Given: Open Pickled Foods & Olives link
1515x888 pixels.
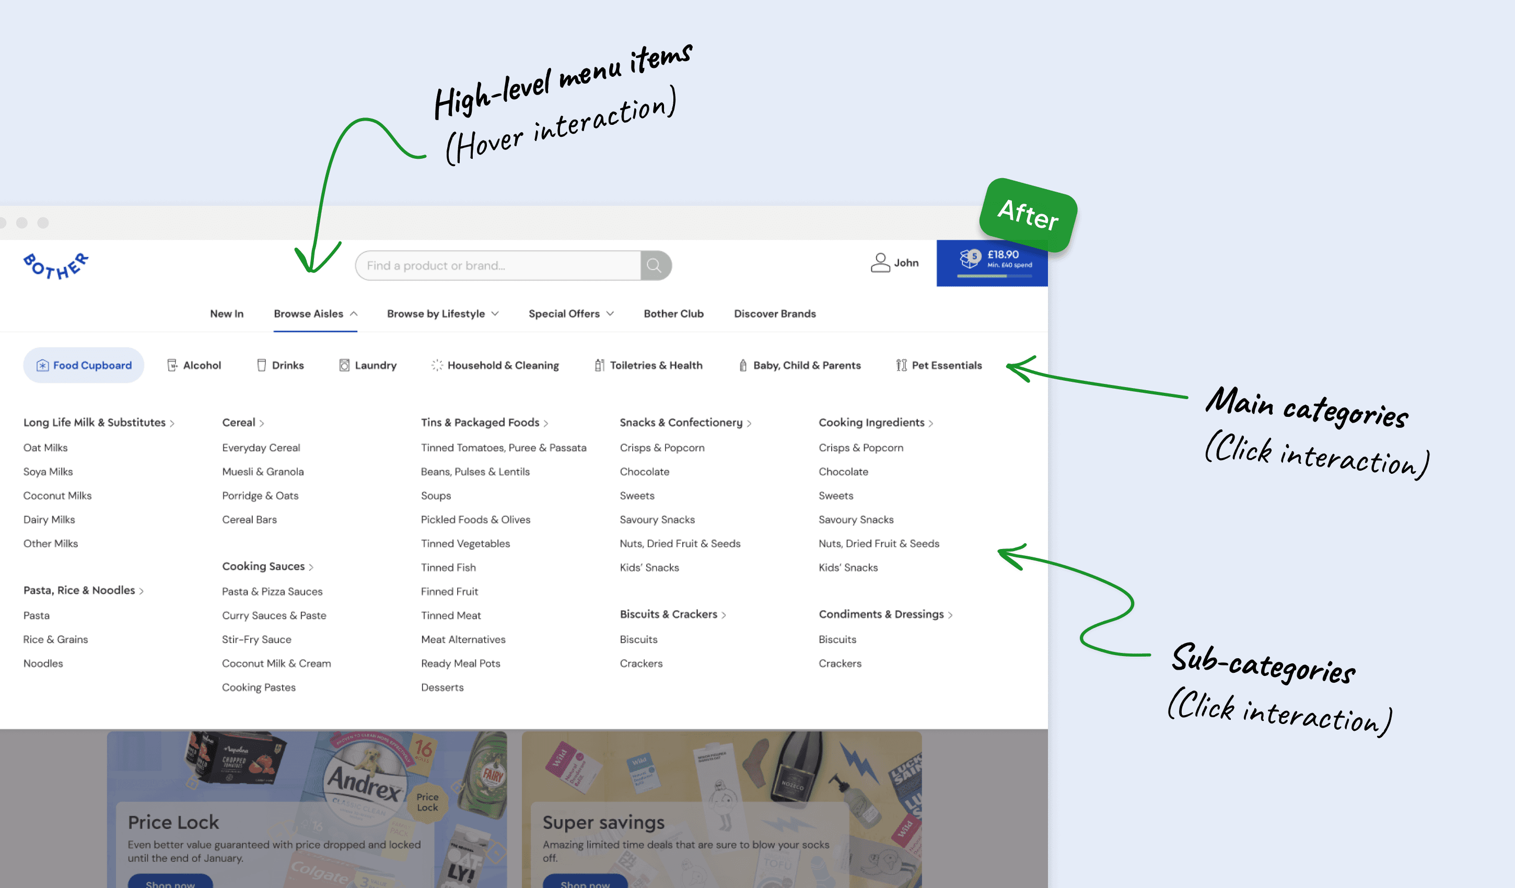Looking at the screenshot, I should click(475, 520).
